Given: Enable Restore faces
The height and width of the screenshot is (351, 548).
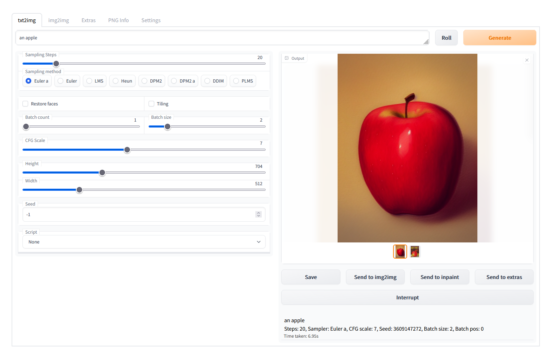Looking at the screenshot, I should tap(25, 104).
